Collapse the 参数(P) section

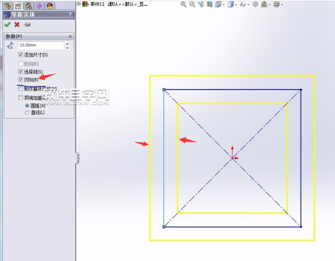coord(70,36)
